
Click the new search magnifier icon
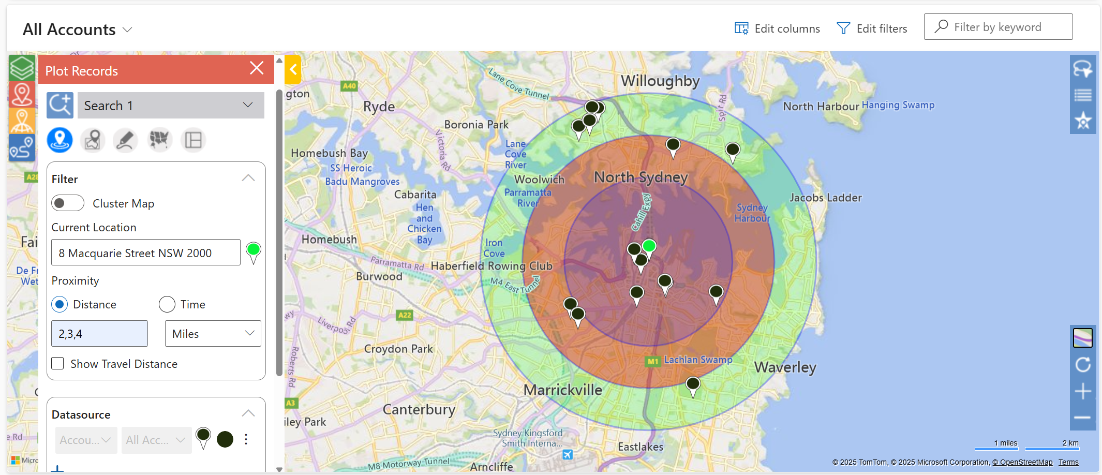click(60, 106)
